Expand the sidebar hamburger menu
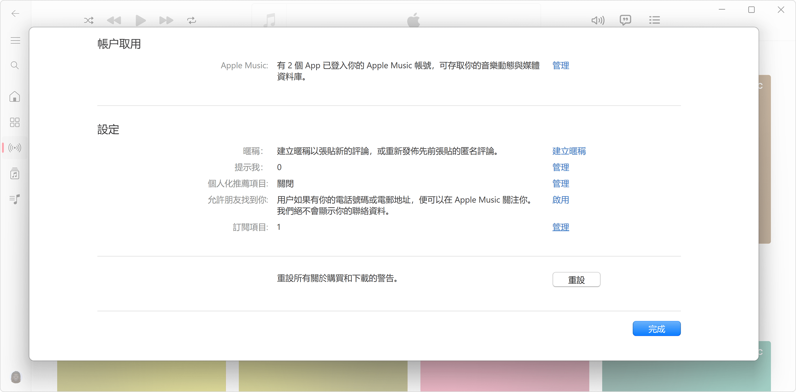Viewport: 796px width, 392px height. [x=15, y=40]
